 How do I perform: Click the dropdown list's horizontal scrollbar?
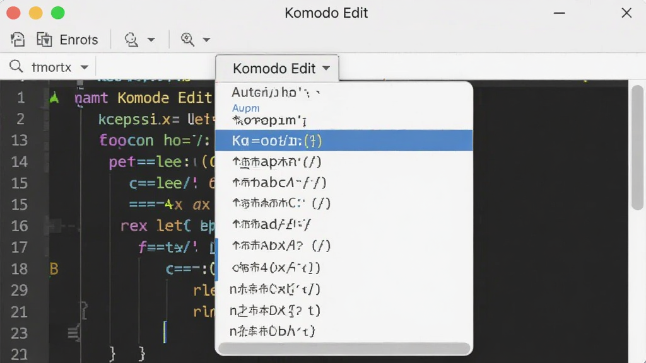click(x=344, y=348)
